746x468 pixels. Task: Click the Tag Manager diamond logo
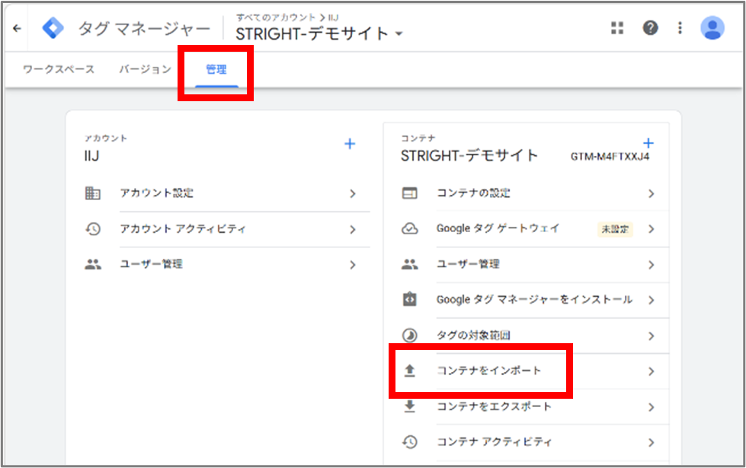(53, 28)
